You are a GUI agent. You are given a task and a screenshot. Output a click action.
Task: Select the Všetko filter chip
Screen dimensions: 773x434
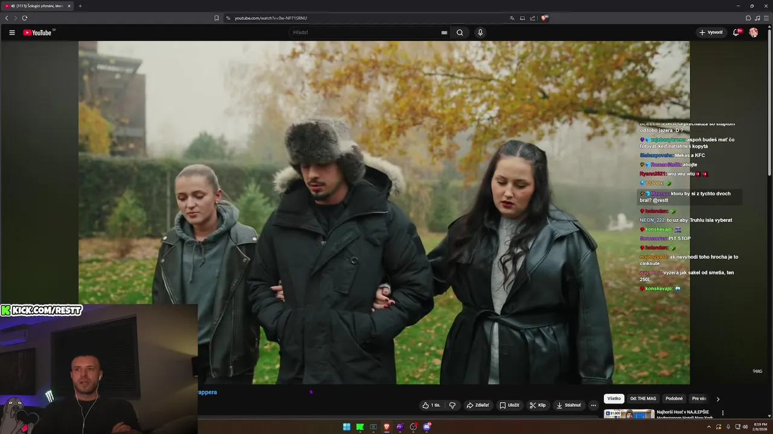tap(614, 398)
